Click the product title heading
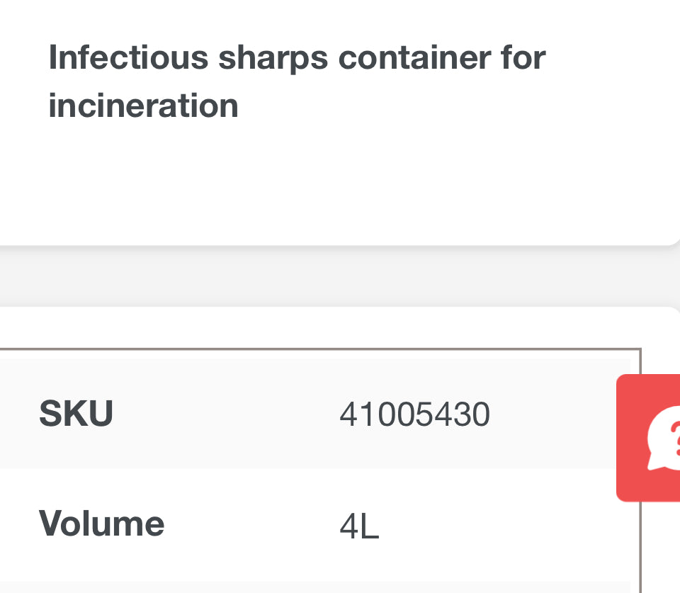Viewport: 680px width, 593px height. pos(297,81)
